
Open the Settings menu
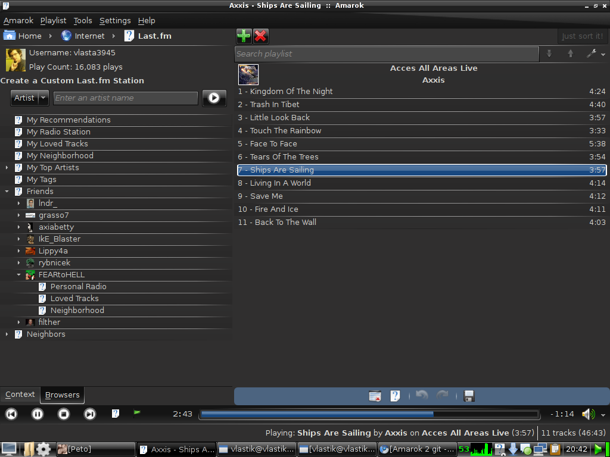click(115, 21)
